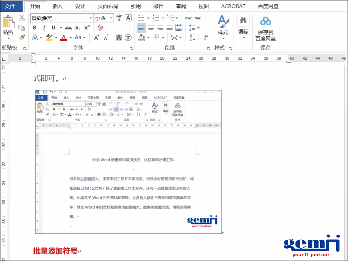Click the Grow Font icon
This screenshot has width=348, height=261.
pyautogui.click(x=97, y=38)
